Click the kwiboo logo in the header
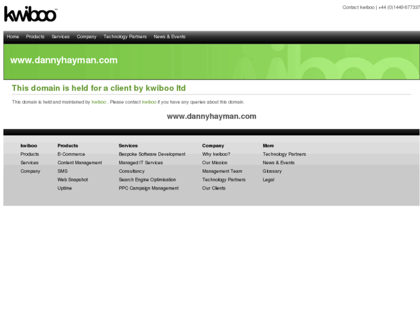Viewport: 420px width, 314px height. click(30, 14)
